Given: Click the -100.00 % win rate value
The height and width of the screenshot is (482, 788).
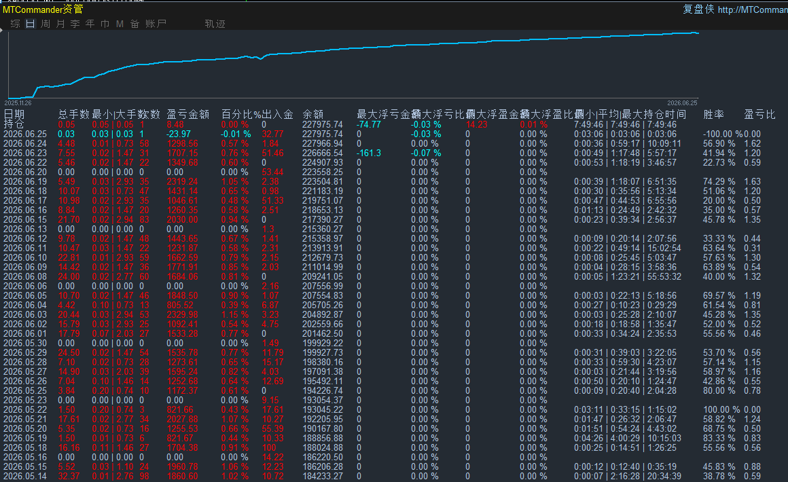Looking at the screenshot, I should point(723,134).
